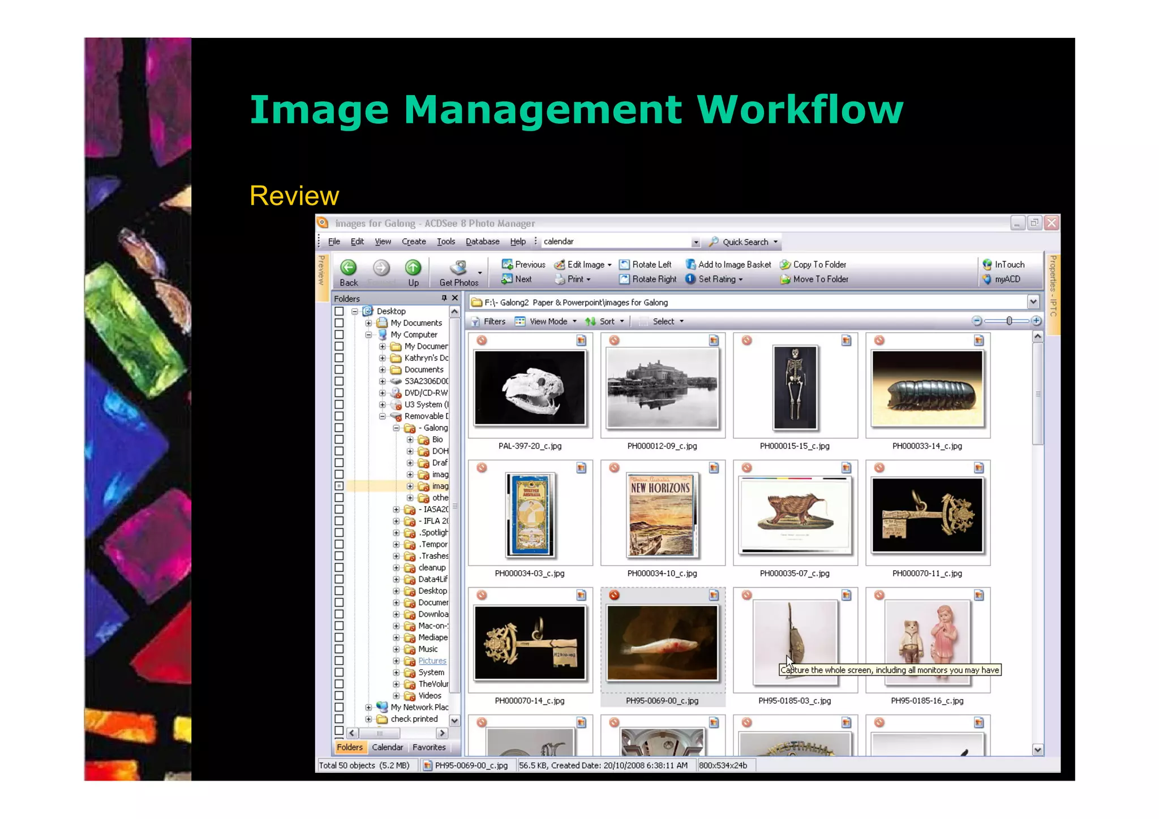1159x819 pixels.
Task: Click the zoom out minus icon
Action: click(x=977, y=321)
